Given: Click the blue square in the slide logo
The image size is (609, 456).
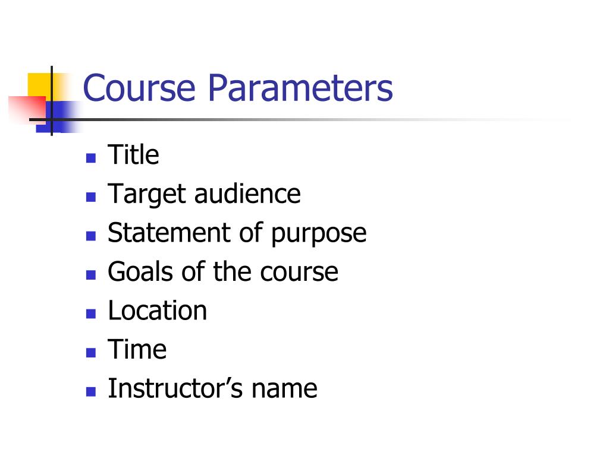Looking at the screenshot, I should pyautogui.click(x=58, y=117).
